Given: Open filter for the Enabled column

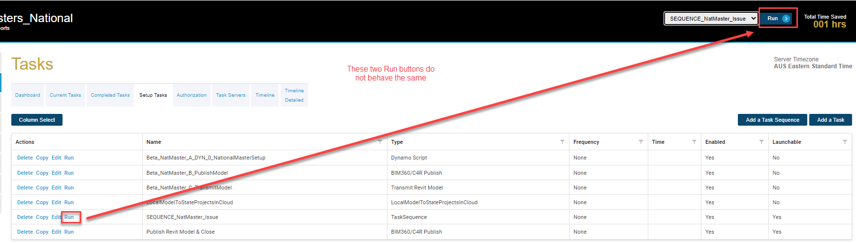Looking at the screenshot, I should click(761, 142).
